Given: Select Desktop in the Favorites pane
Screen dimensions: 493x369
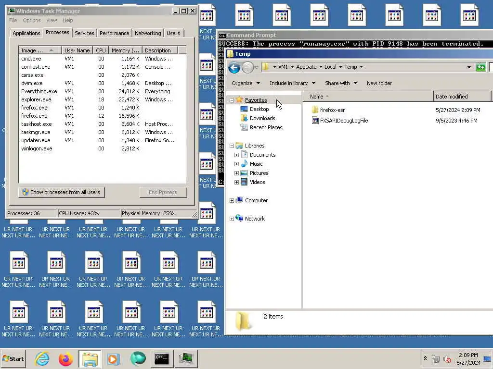Looking at the screenshot, I should coord(259,109).
